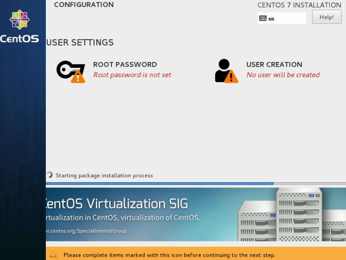The image size is (346, 260).
Task: Select the USER CREATION heading
Action: pos(274,64)
